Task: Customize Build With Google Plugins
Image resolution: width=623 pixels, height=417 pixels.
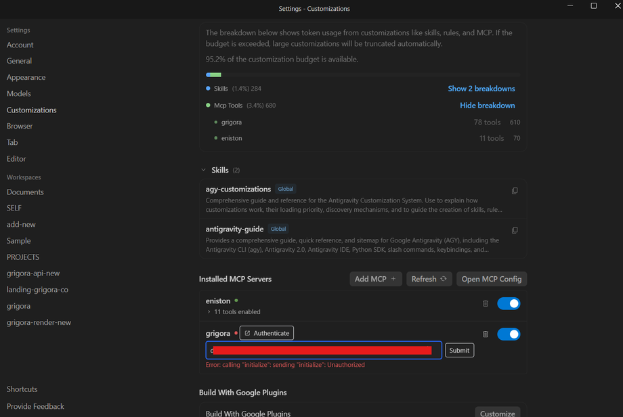Action: 498,413
